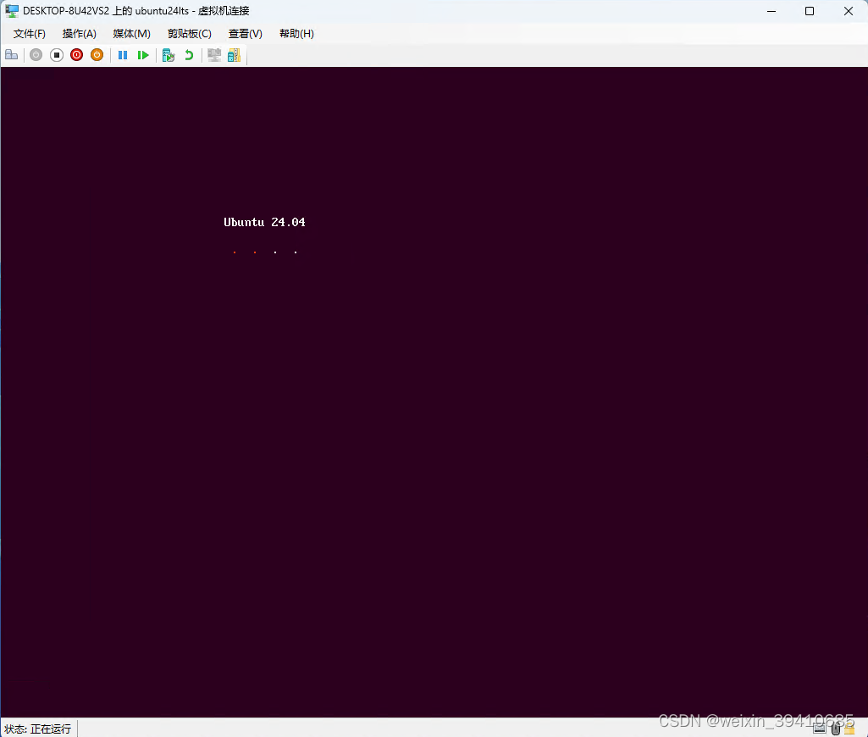Pause the virtual machine with the pause icon
Image resolution: width=868 pixels, height=737 pixels.
pyautogui.click(x=123, y=54)
